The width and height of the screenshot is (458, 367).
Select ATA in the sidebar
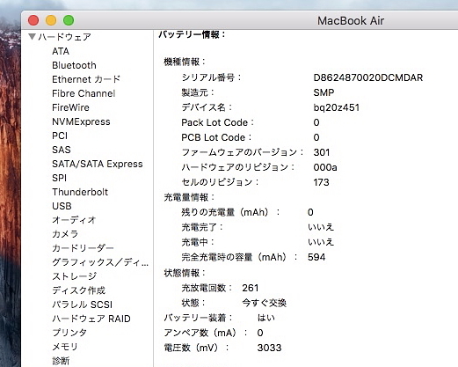coord(61,51)
